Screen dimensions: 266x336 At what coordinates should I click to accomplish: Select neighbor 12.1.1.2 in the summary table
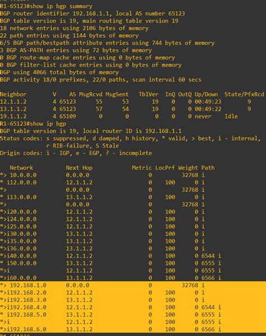pyautogui.click(x=13, y=102)
